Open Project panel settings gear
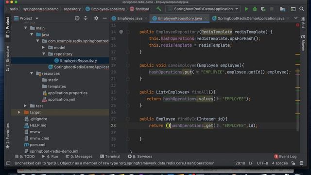 [96, 18]
